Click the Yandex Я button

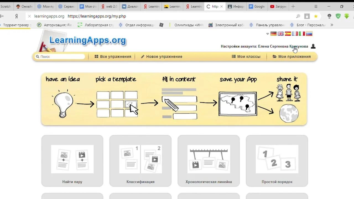point(16,16)
